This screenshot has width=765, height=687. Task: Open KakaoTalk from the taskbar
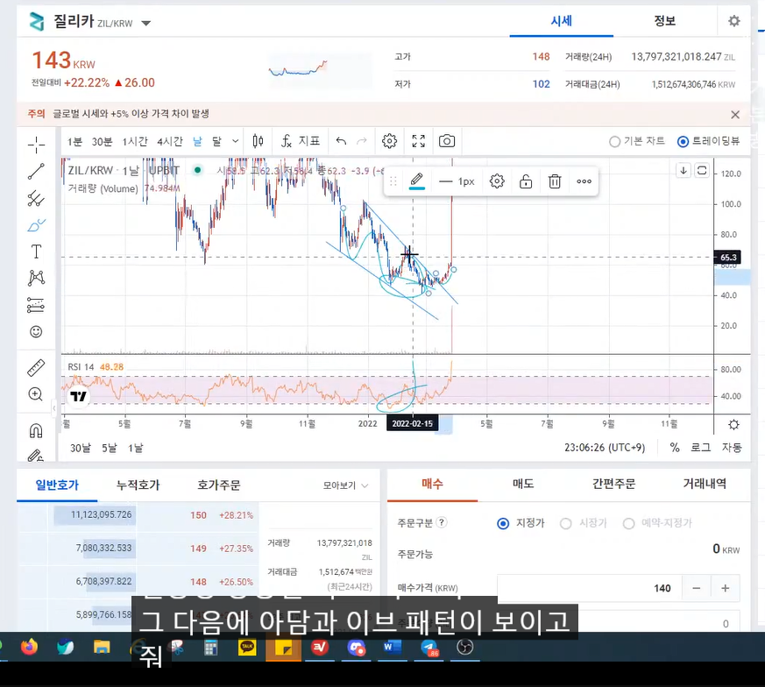[247, 648]
